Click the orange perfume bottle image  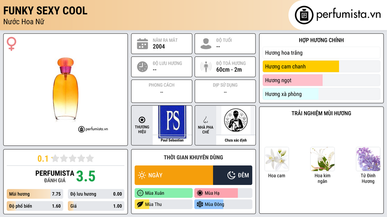tap(66, 89)
